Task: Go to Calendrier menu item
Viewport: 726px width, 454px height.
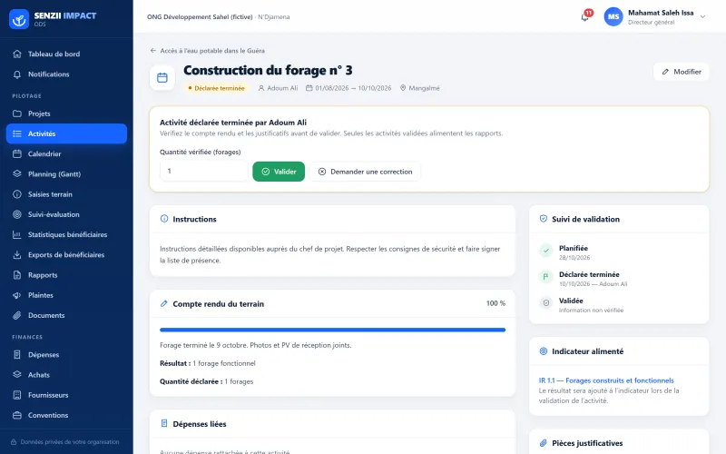Action: point(66,153)
